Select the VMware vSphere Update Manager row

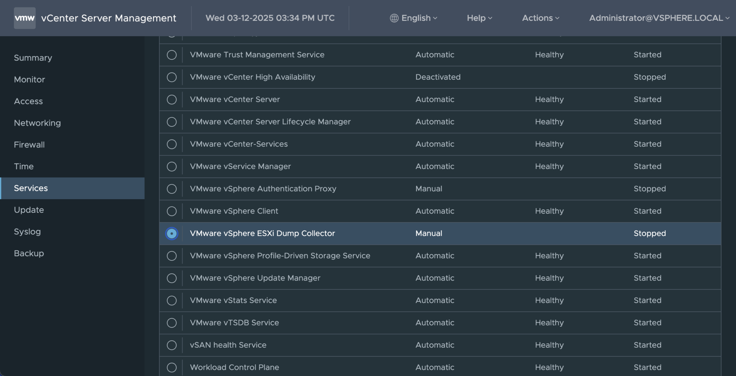point(255,278)
